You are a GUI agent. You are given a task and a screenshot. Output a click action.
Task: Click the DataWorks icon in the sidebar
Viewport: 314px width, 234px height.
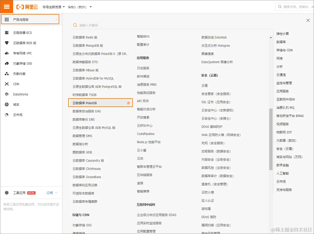pos(7,94)
